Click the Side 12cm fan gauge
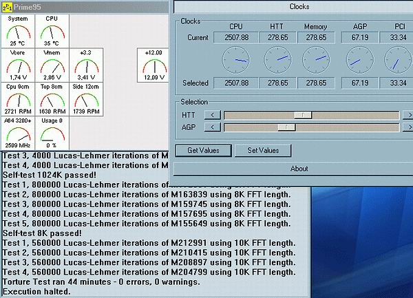Screen dimensions: 413x298 tap(86, 99)
